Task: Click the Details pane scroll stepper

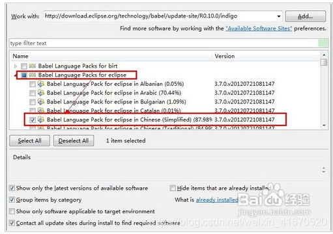Action: click(323, 169)
